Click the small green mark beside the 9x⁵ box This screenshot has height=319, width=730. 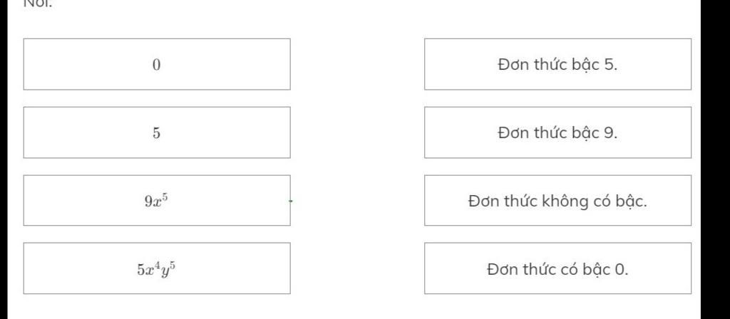click(291, 201)
